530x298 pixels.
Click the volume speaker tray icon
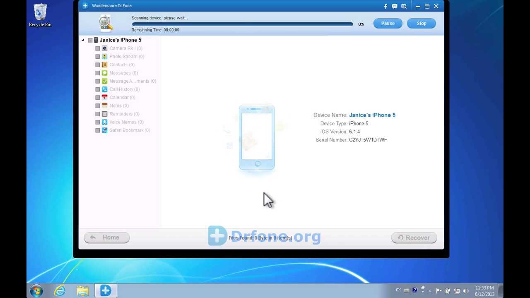pos(466,291)
